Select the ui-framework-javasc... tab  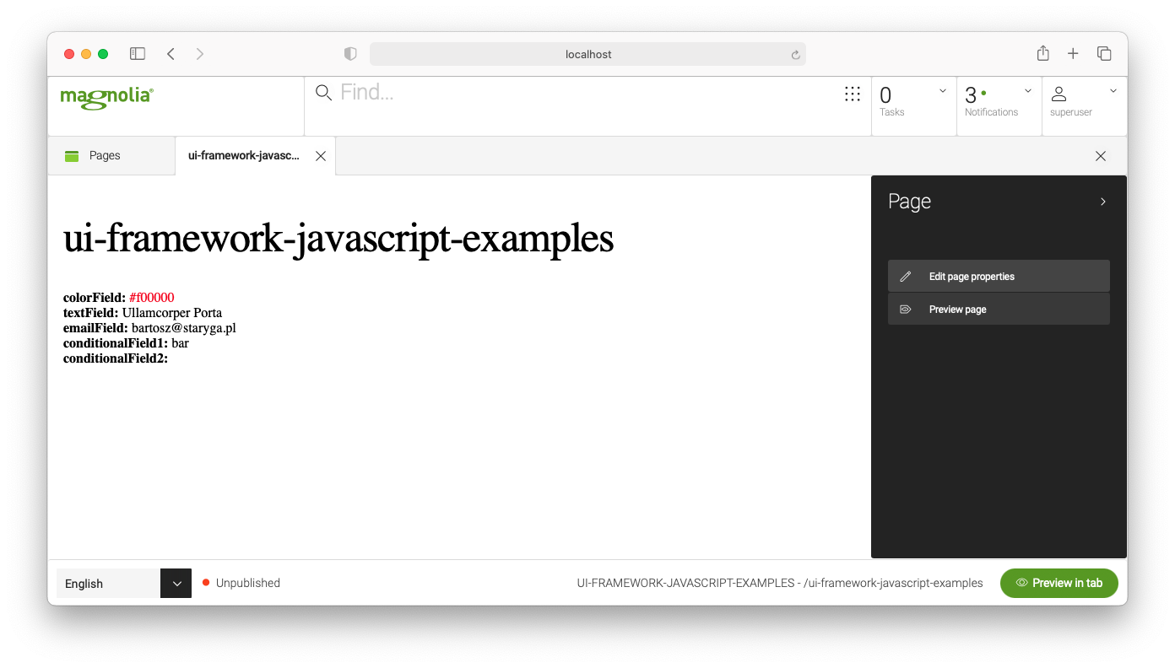(244, 155)
